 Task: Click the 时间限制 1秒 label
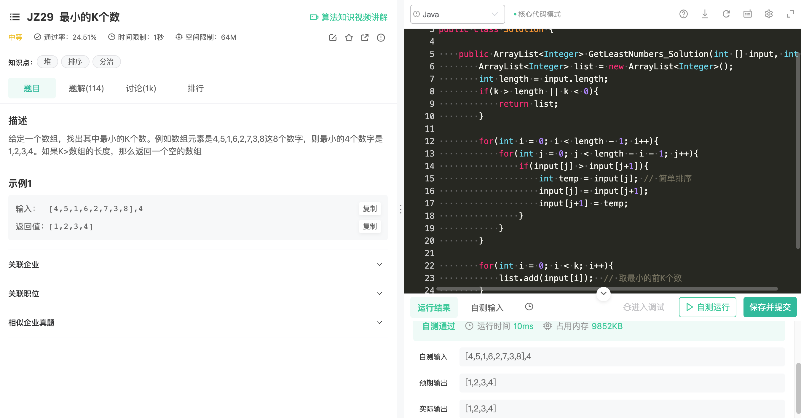[136, 37]
